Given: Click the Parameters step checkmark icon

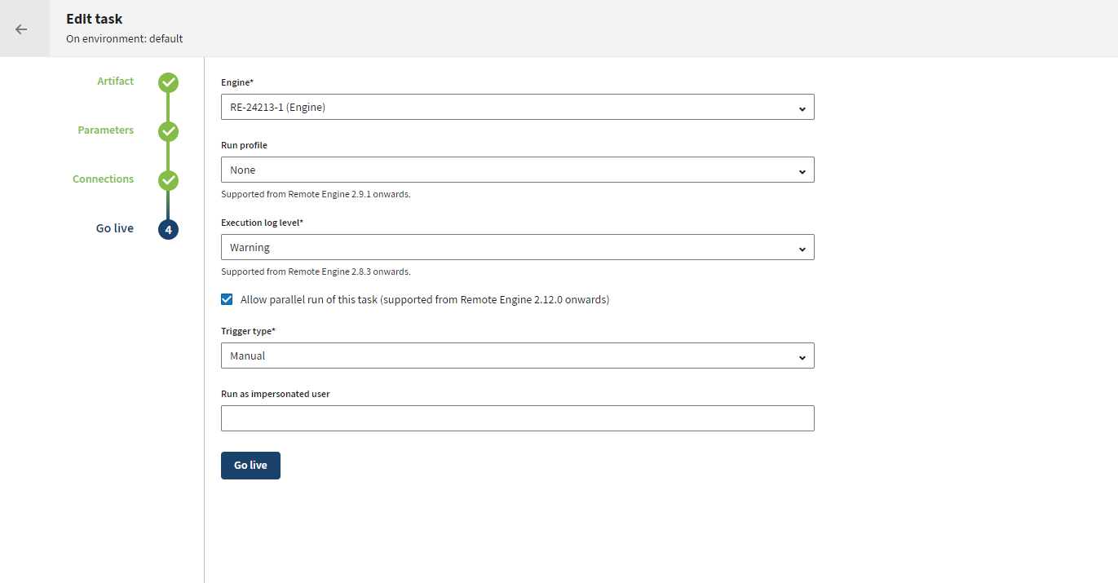Looking at the screenshot, I should pos(168,131).
